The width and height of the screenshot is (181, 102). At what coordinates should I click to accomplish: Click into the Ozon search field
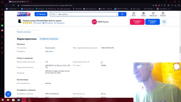87,14
